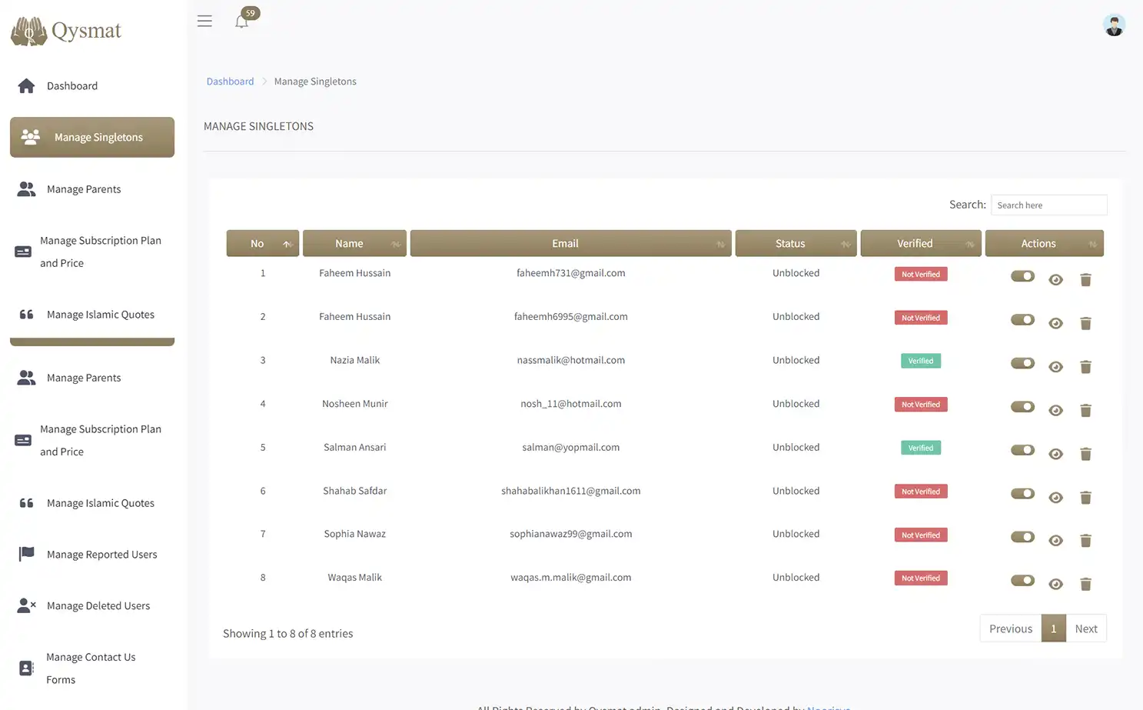This screenshot has width=1143, height=710.
Task: Click the hamburger menu icon
Action: [x=204, y=21]
